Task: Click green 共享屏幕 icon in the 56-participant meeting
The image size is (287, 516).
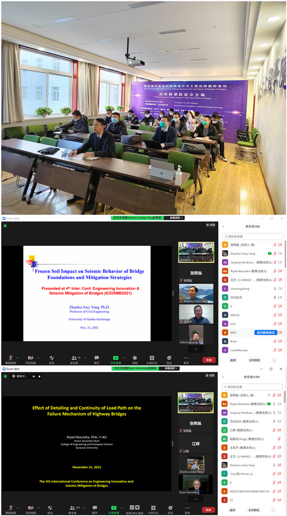Action: (115, 358)
